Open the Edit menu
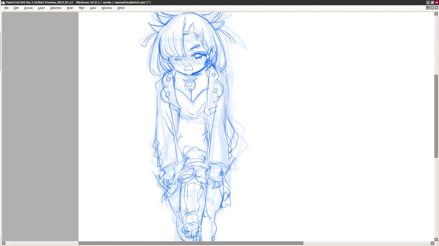Viewport: 439px width, 246px height. [16, 8]
